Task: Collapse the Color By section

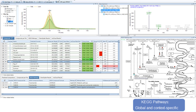Action: point(2,7)
